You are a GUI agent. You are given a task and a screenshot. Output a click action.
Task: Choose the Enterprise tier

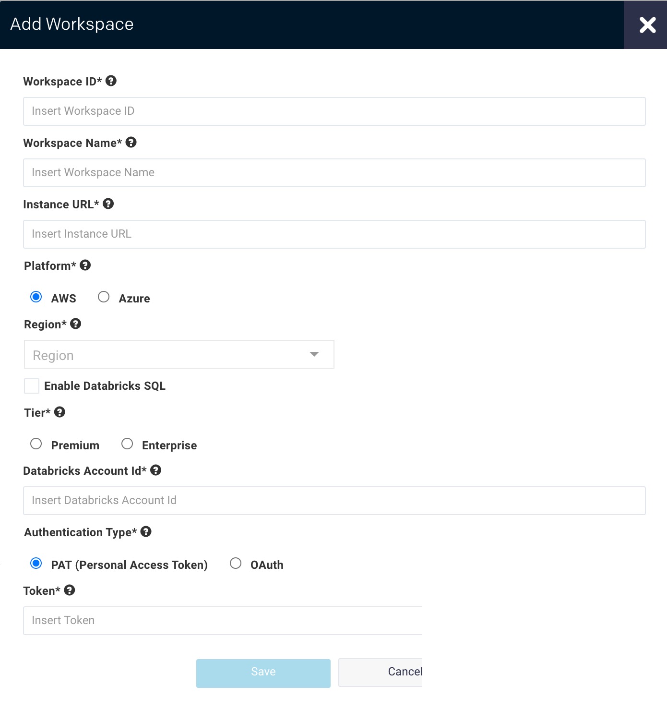click(x=127, y=444)
